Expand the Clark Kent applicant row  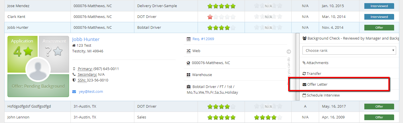(16, 17)
